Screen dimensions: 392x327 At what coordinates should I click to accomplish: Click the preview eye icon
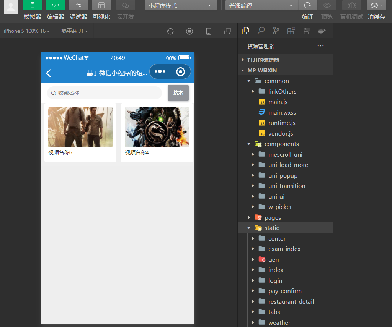click(327, 5)
